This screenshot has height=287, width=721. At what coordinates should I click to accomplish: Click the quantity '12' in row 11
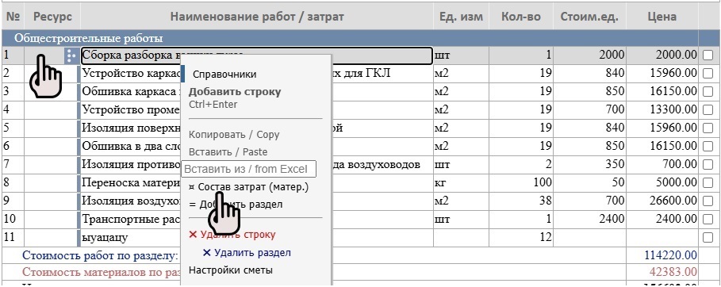click(x=521, y=237)
